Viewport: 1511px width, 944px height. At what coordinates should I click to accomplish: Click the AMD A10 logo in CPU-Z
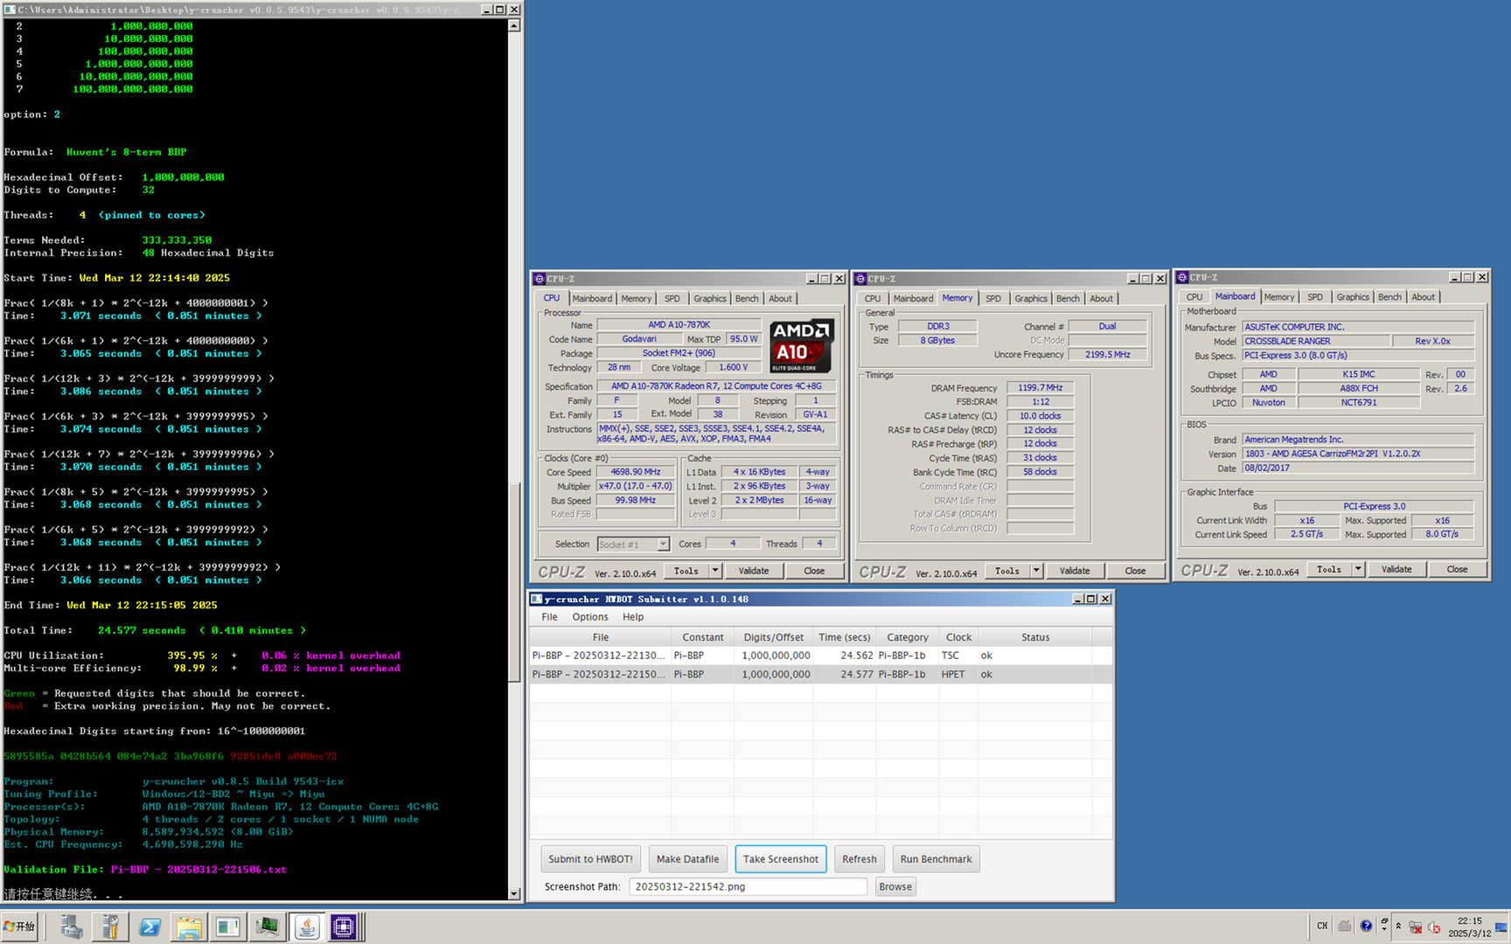(802, 346)
